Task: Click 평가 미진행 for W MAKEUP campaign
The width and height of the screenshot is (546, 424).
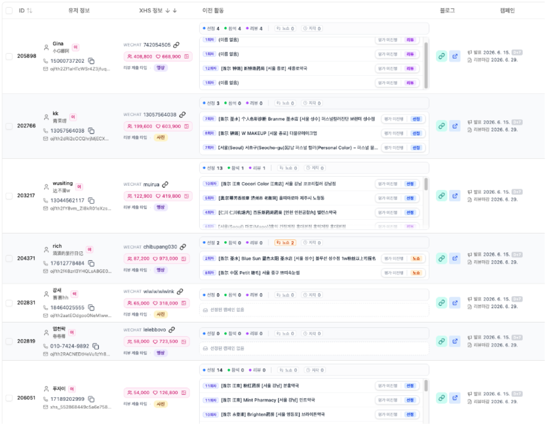Action: point(394,133)
